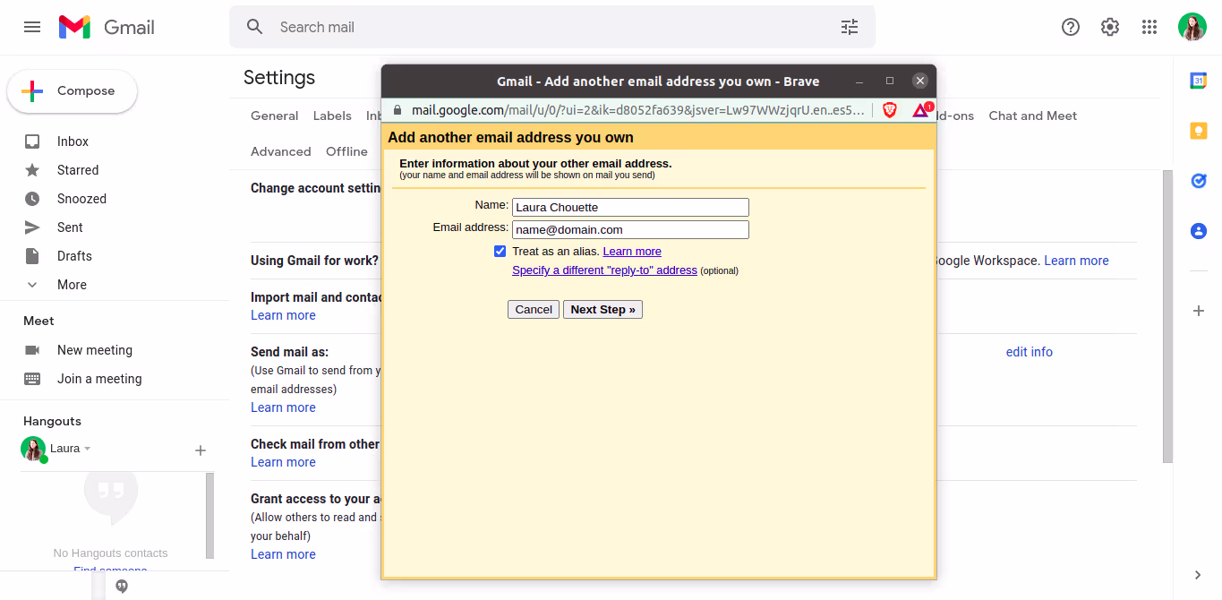Click Learn more link next to alias

pyautogui.click(x=632, y=252)
